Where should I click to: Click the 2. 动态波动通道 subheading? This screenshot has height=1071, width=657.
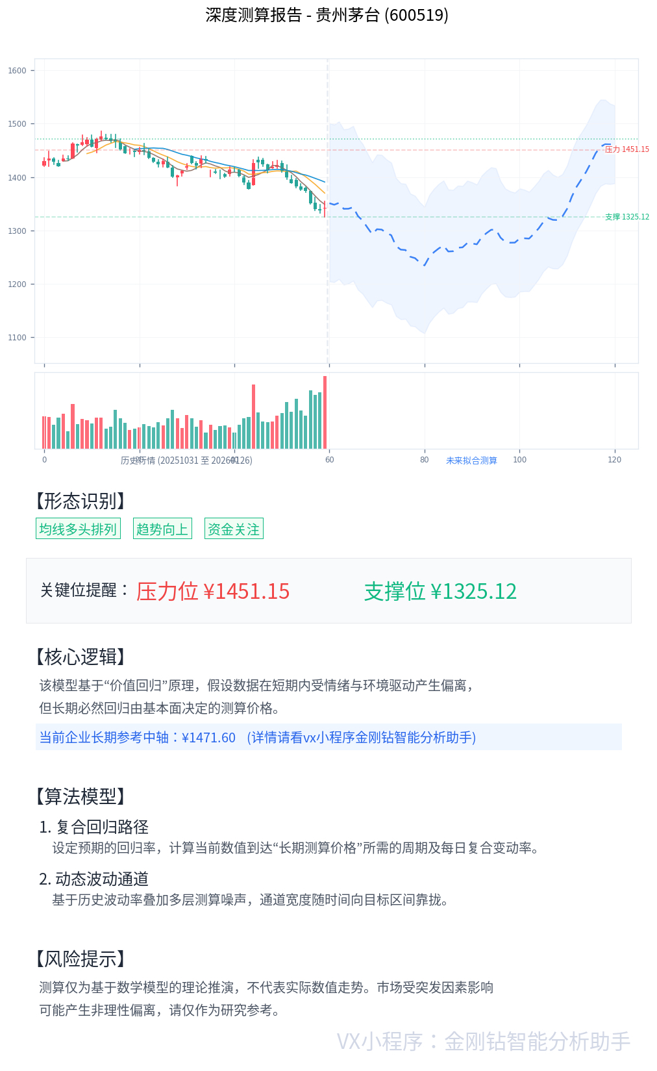pos(94,879)
